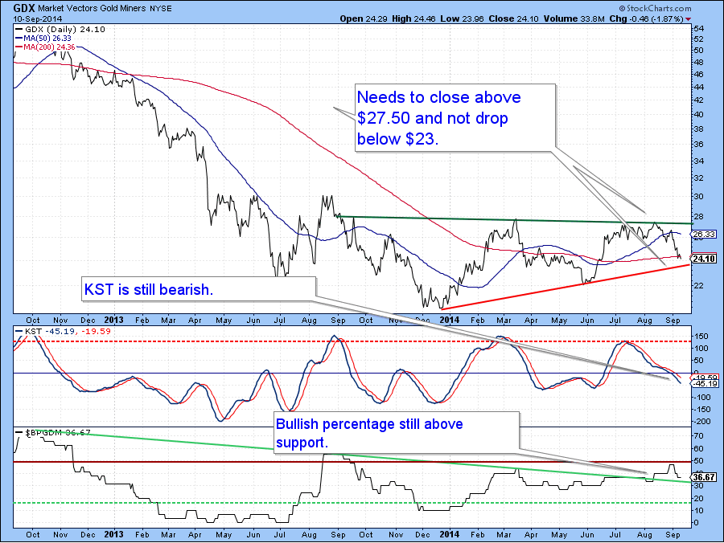Screen dimensions: 724x543
Task: Click the 70 bullish percent axis label
Action: coord(699,436)
